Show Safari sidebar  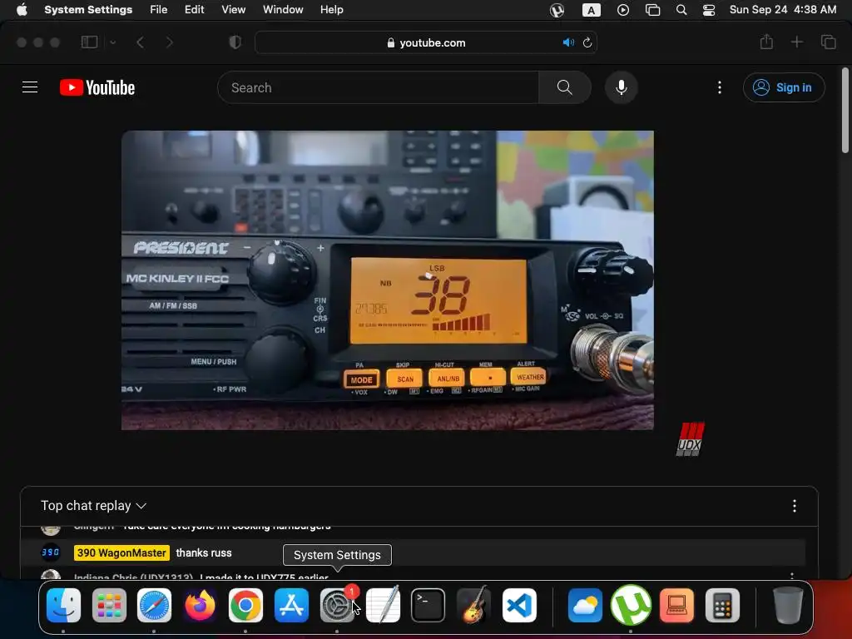[89, 42]
